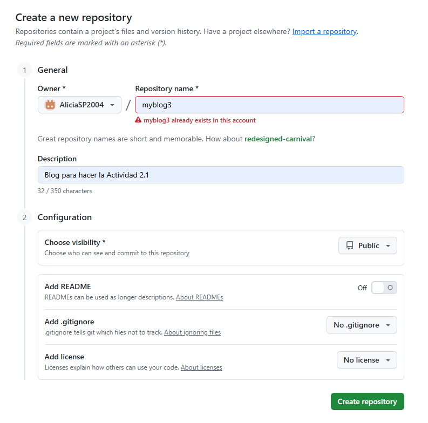The height and width of the screenshot is (423, 428).
Task: Open the About READMEs link
Action: pyautogui.click(x=199, y=297)
